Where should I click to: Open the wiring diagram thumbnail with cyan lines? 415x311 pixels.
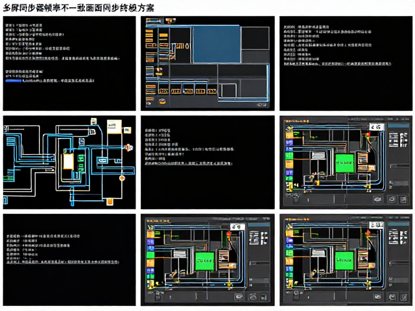(69, 163)
